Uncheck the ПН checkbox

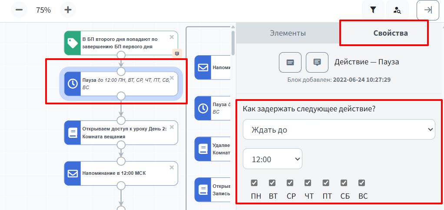[x=254, y=183]
